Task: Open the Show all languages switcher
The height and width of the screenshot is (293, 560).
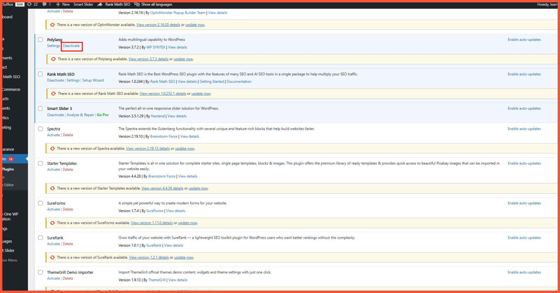Action: point(153,4)
